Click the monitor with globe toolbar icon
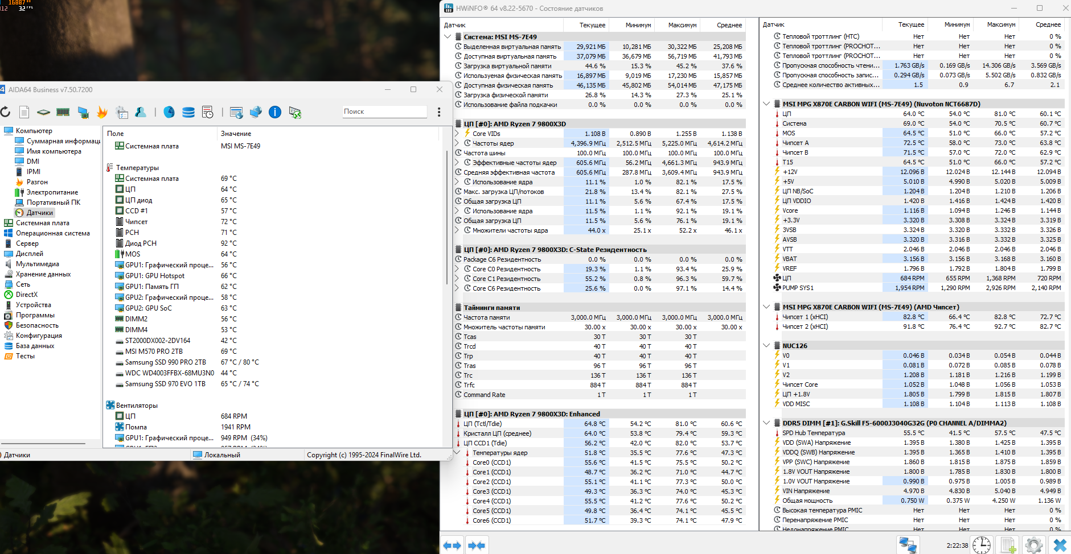The height and width of the screenshot is (554, 1071). coord(256,112)
